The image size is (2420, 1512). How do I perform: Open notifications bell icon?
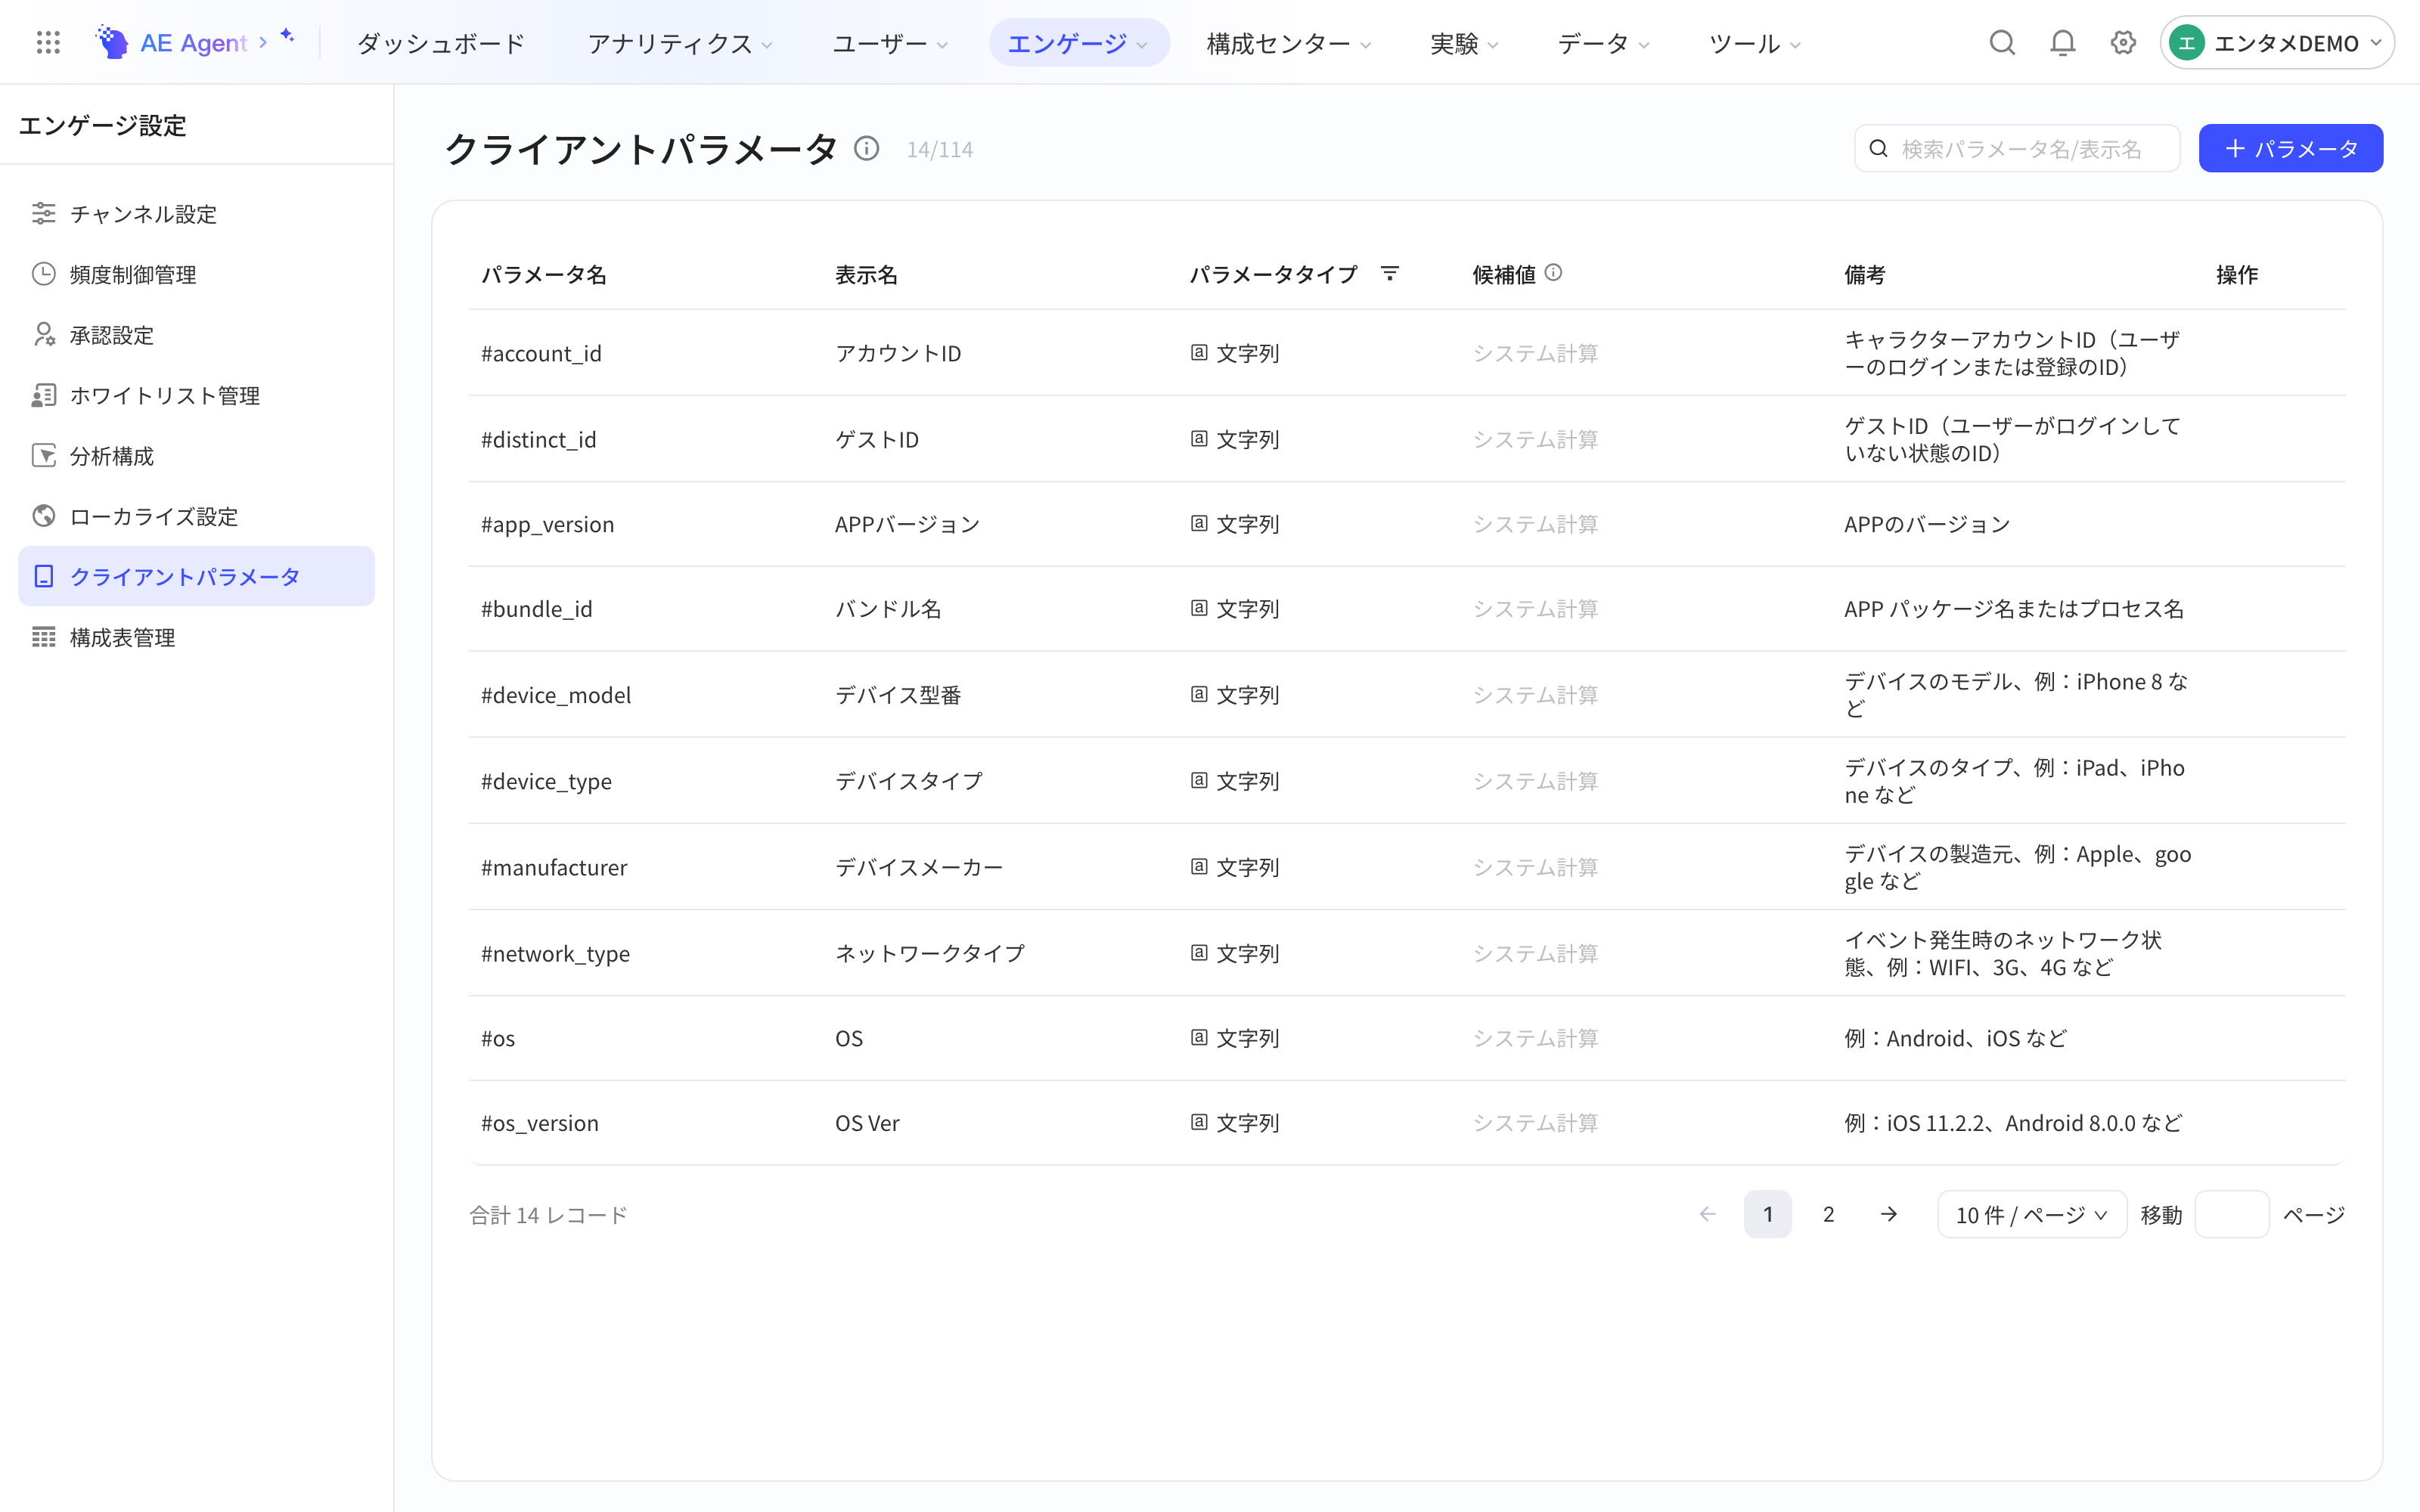(2062, 42)
